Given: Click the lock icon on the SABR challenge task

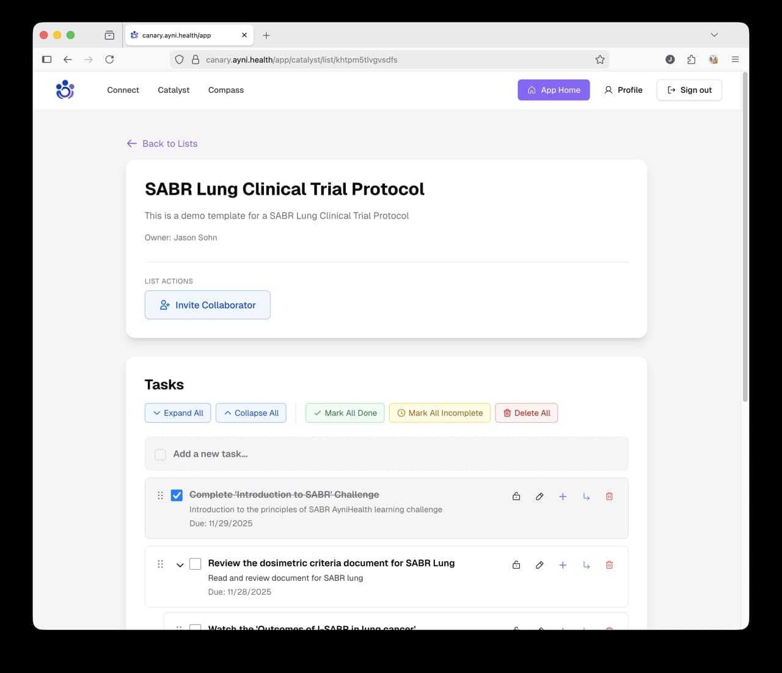Looking at the screenshot, I should pyautogui.click(x=516, y=496).
